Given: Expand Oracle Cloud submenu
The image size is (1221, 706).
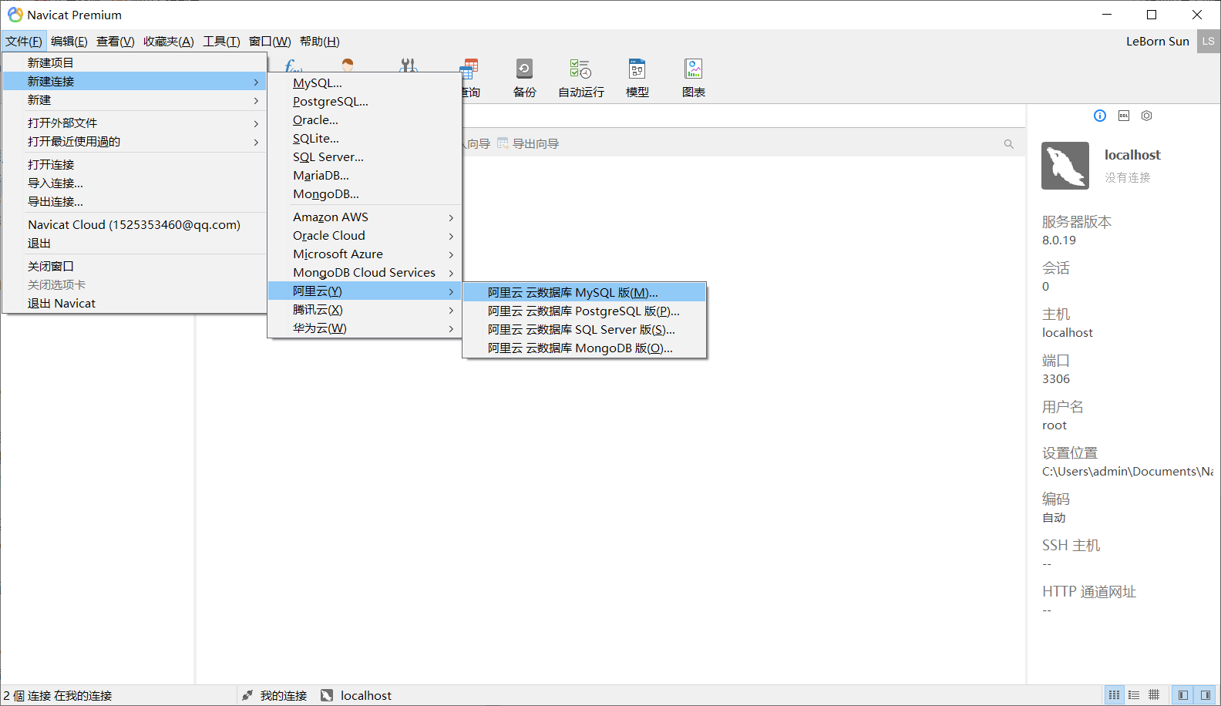Looking at the screenshot, I should tap(365, 236).
